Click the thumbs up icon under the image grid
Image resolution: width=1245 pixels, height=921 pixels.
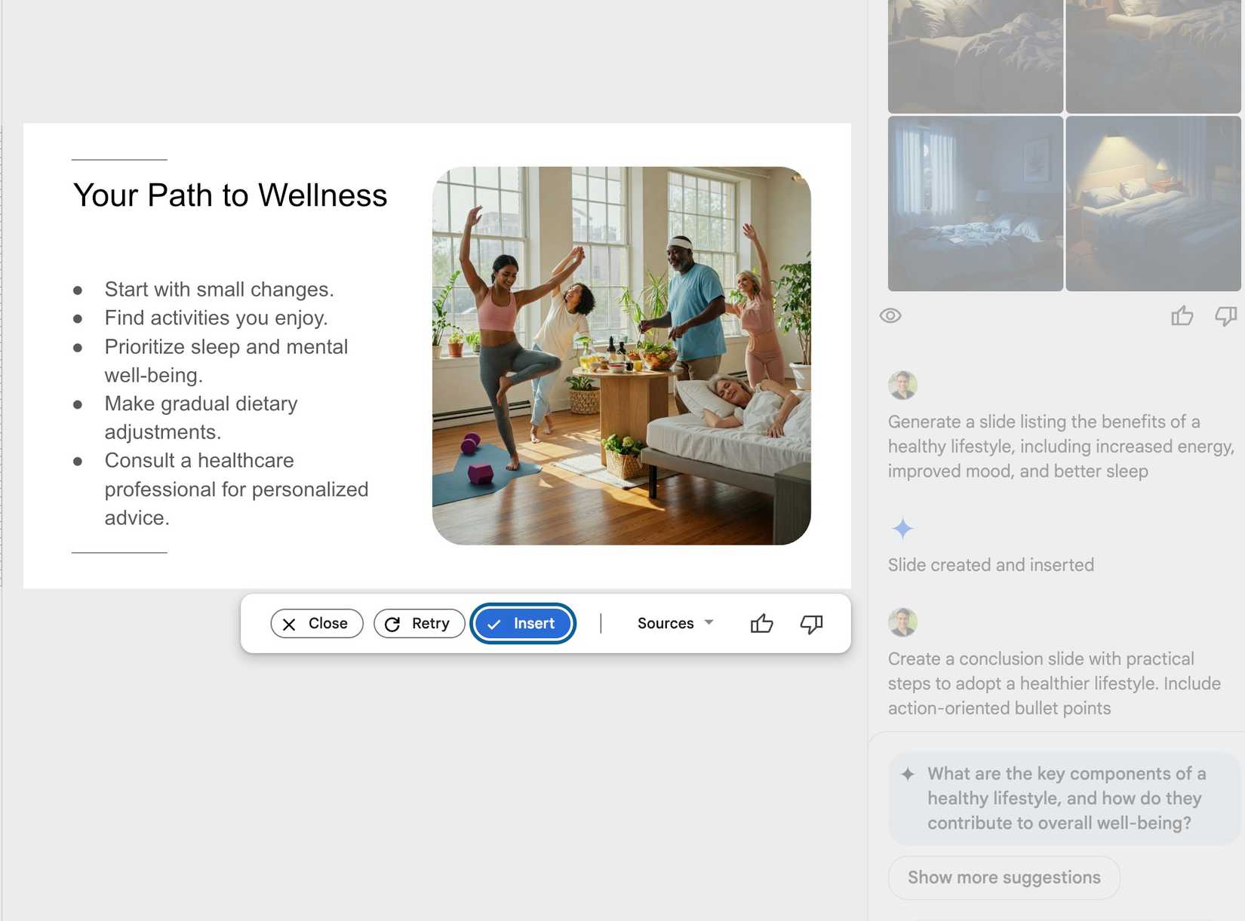[1182, 316]
